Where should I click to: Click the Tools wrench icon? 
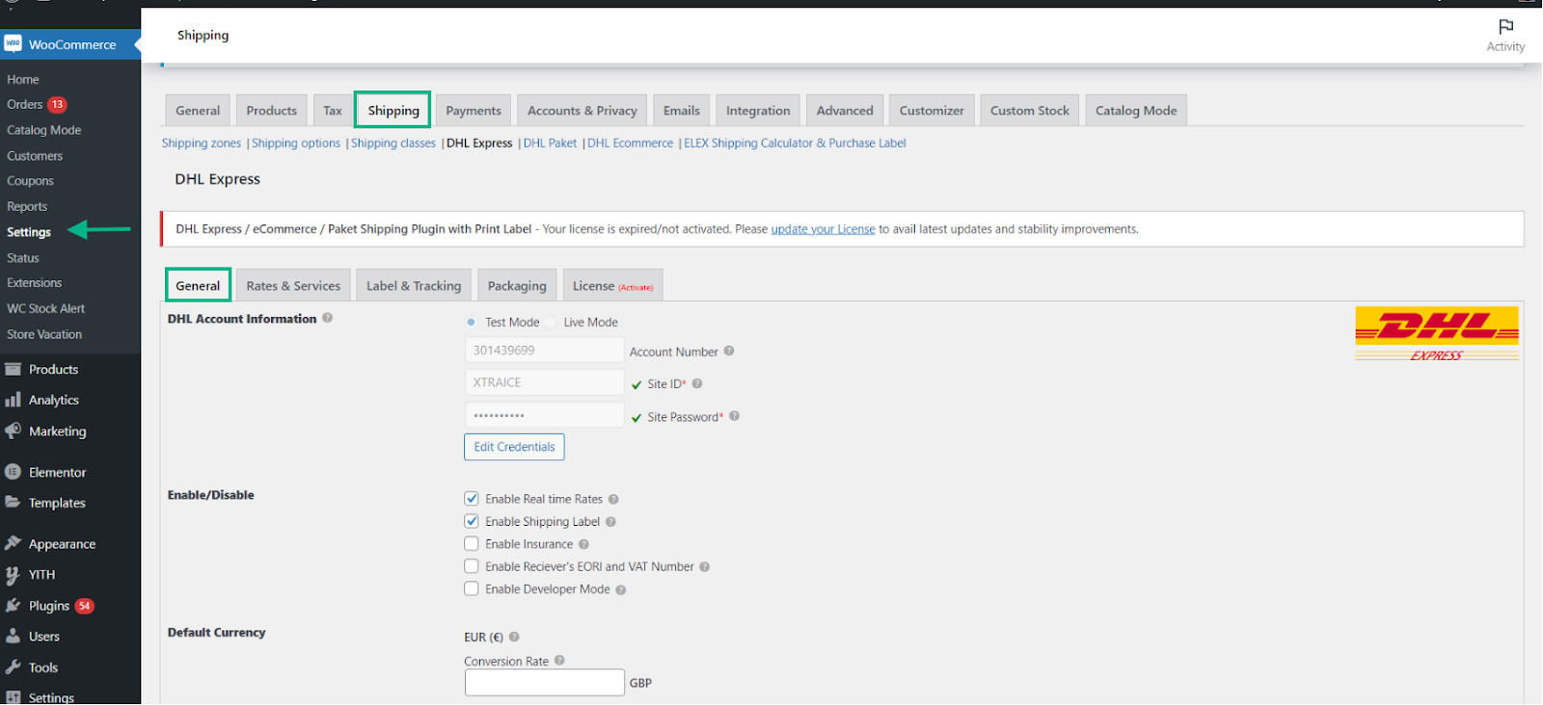(13, 666)
